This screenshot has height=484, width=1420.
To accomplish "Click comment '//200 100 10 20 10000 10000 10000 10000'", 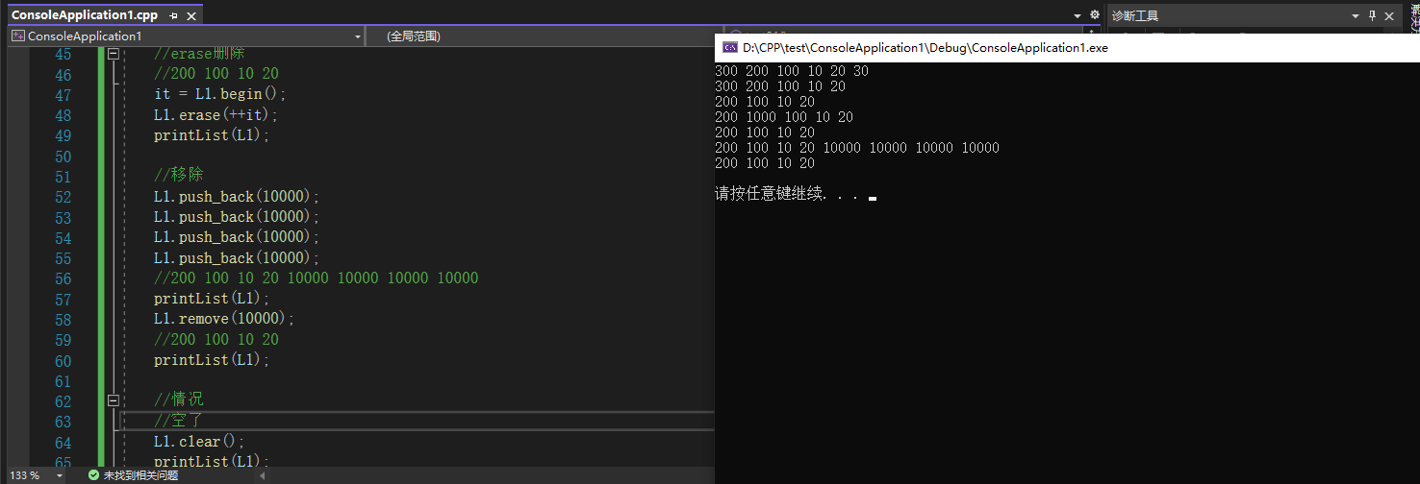I will click(x=316, y=278).
